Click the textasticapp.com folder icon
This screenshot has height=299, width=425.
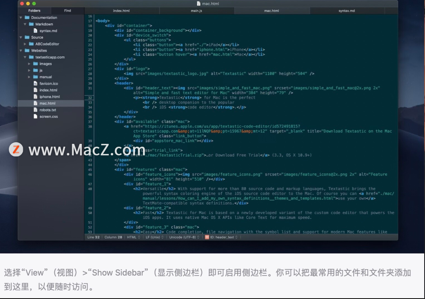[31, 57]
